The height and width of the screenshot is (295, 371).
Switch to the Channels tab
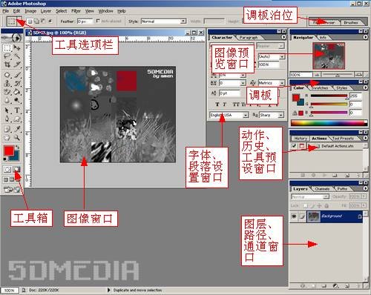tap(322, 188)
